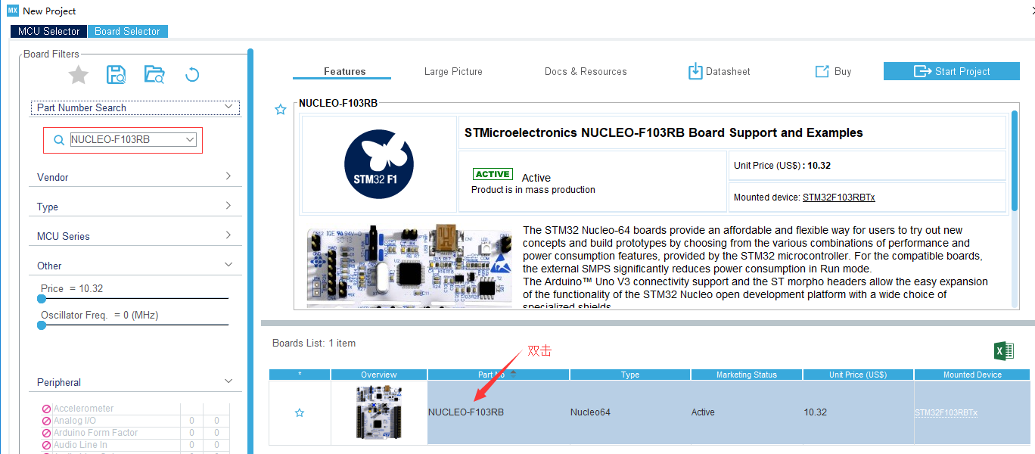Select the NUCLEO-F103RB cell in boards list
1035x454 pixels.
[x=499, y=412]
